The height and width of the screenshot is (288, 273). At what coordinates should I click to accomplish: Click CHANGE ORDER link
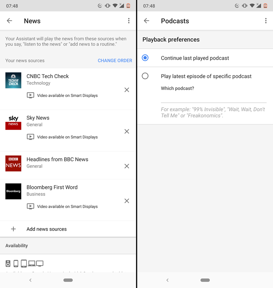tap(115, 60)
